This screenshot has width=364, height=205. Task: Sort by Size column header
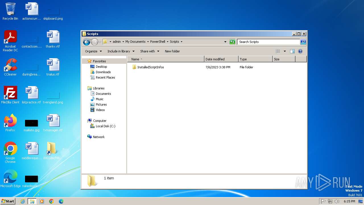click(x=284, y=59)
